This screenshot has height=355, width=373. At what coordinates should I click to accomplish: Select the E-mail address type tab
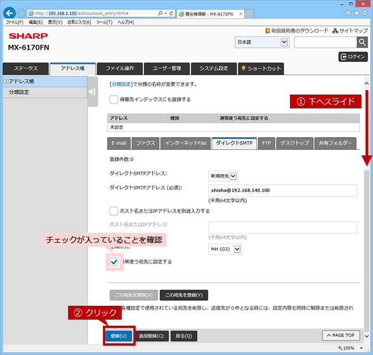tap(119, 143)
